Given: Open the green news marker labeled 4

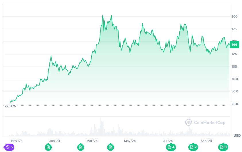Looking at the screenshot, I should tap(171, 147).
